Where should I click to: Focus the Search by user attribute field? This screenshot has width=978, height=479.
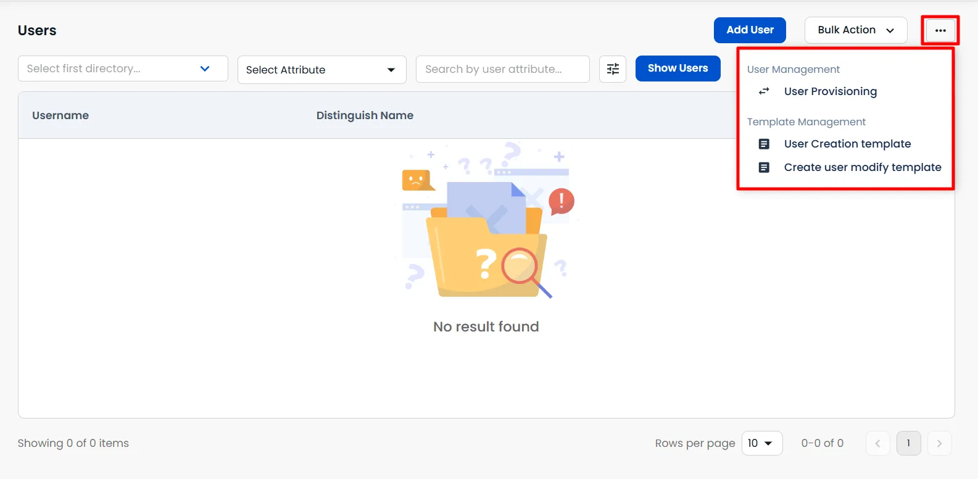pos(503,69)
